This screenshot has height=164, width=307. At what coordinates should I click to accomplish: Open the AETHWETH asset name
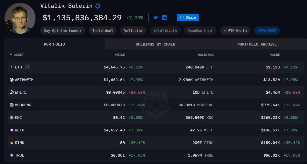point(24,80)
